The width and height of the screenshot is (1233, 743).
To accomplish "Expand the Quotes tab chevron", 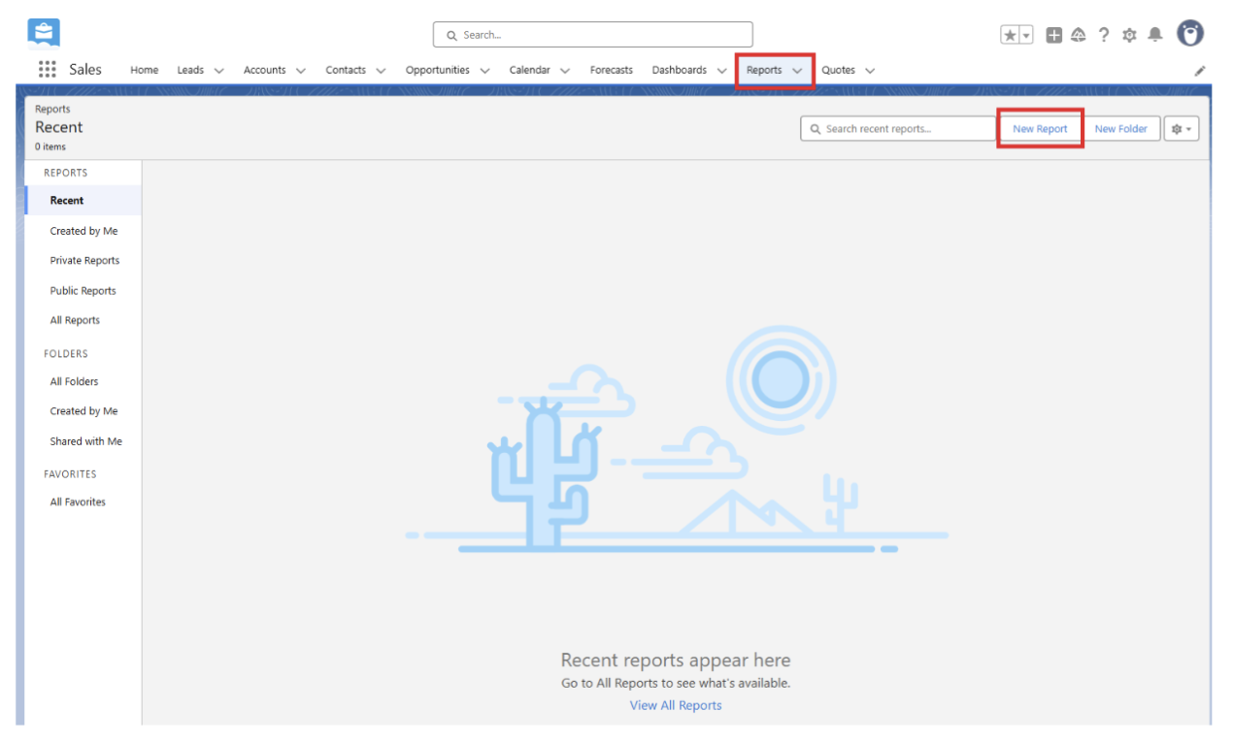I will click(x=870, y=71).
